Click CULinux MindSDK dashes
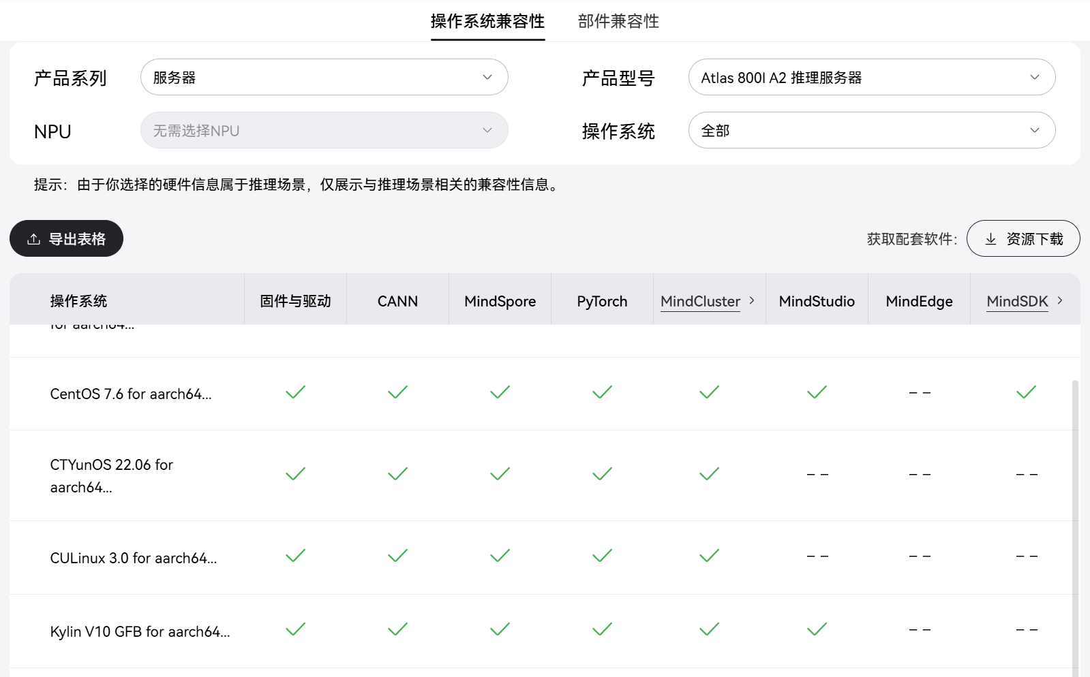The image size is (1090, 677). (x=1027, y=557)
